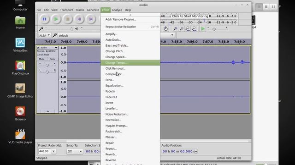Switch file manager to list view
Viewport: 295px width, 165px height.
pyautogui.click(x=266, y=7)
